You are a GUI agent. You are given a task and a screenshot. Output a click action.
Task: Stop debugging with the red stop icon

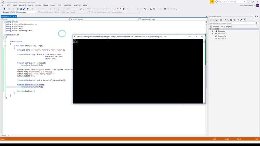pos(121,9)
